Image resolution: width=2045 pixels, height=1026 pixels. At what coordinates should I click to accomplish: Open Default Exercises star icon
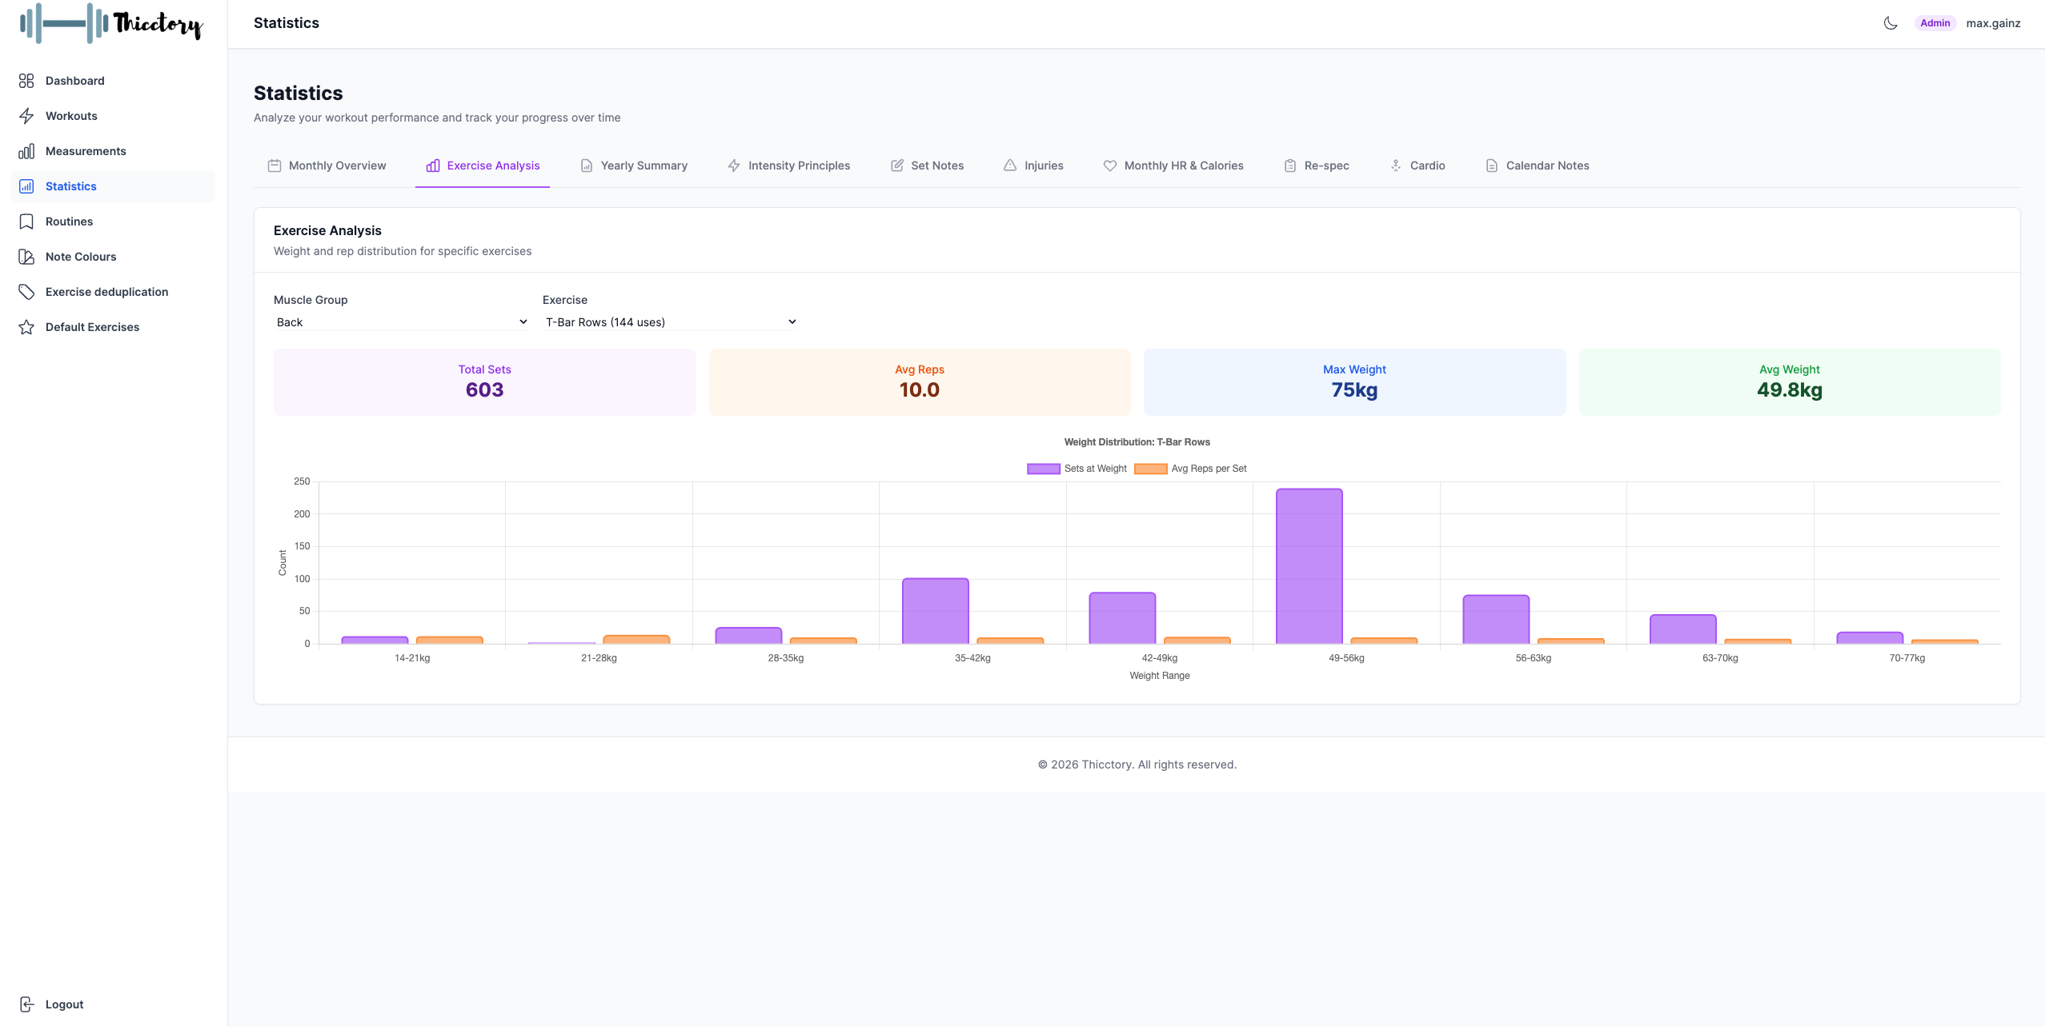(x=26, y=326)
